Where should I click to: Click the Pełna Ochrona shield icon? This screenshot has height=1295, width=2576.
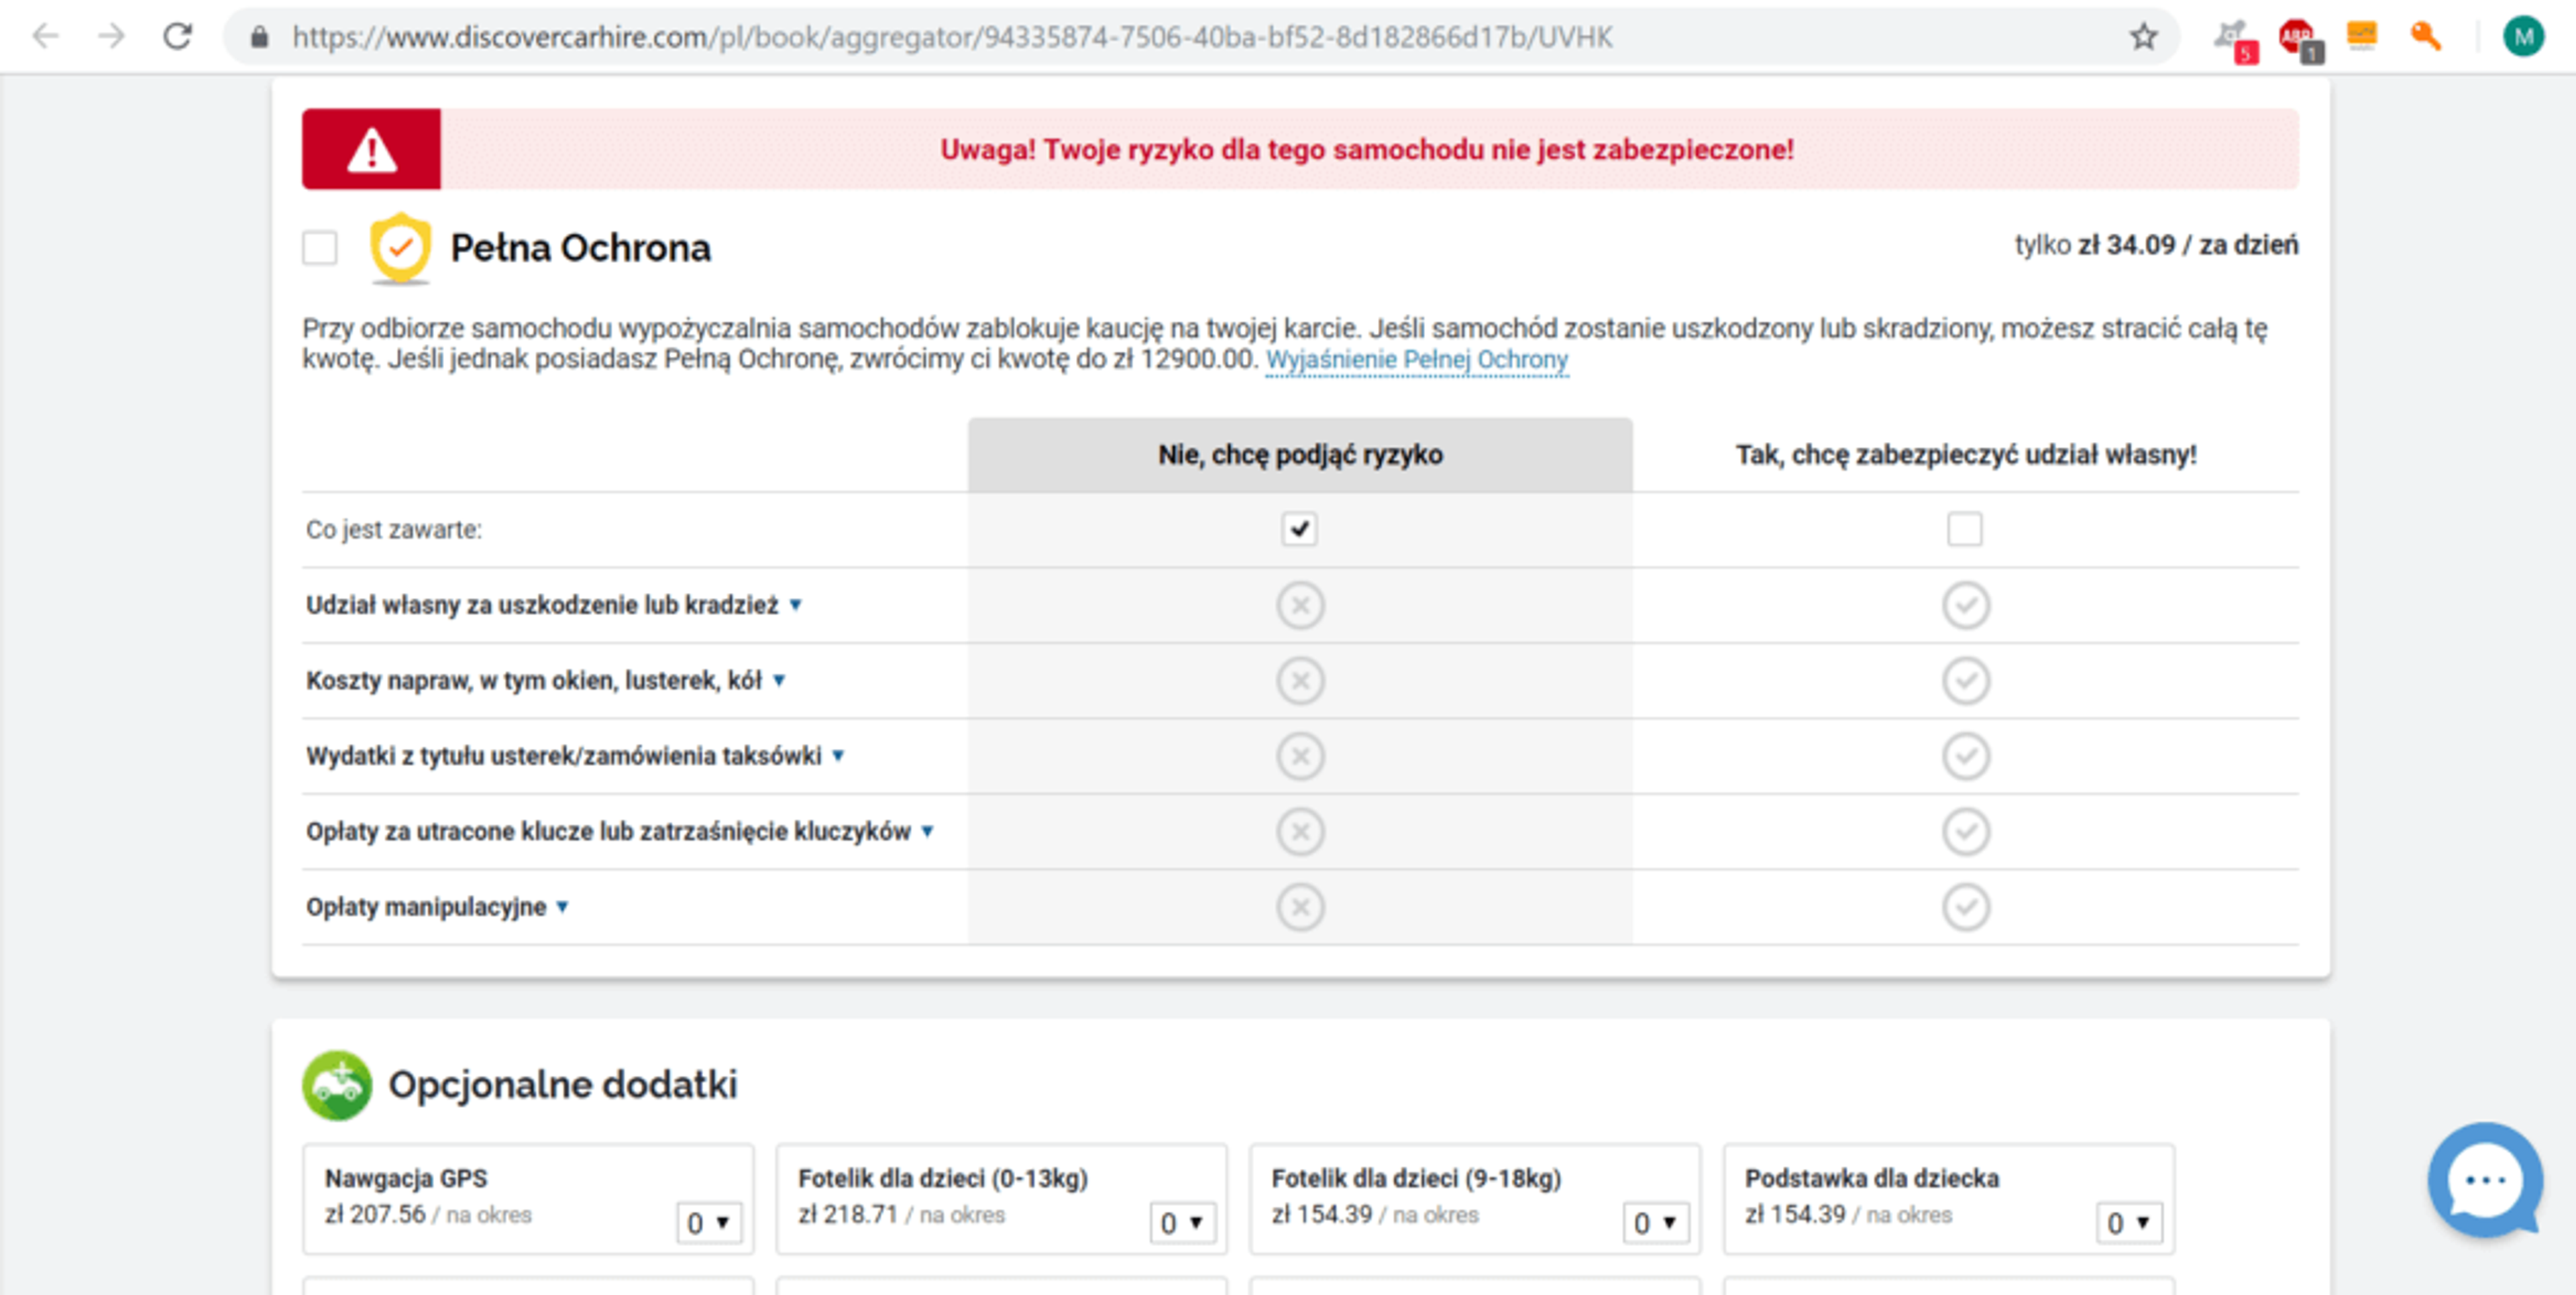click(x=400, y=247)
